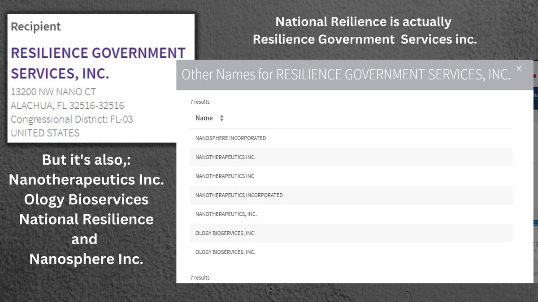This screenshot has height=302, width=538.
Task: Click the National Reilience is actually caption
Action: click(x=363, y=21)
